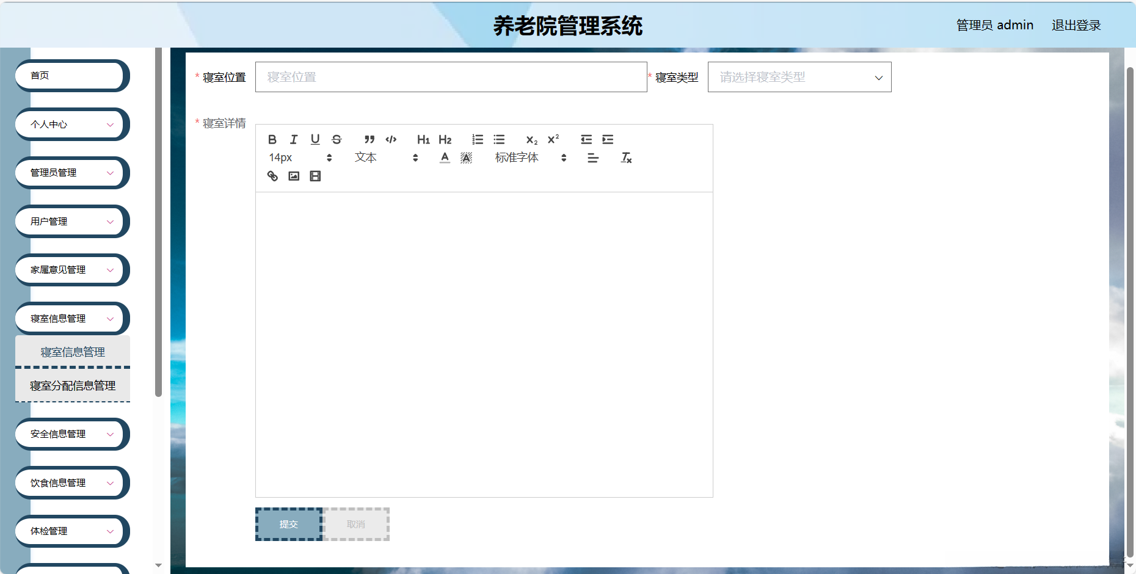Apply Heading 1 style

point(423,139)
